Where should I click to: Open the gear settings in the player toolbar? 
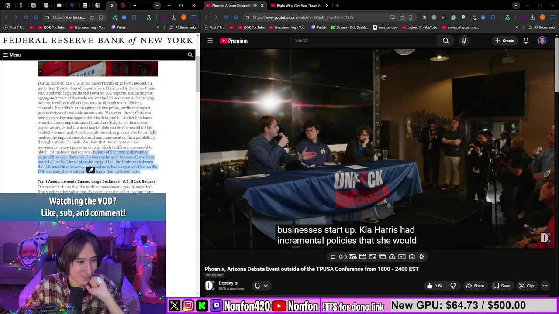tap(421, 257)
